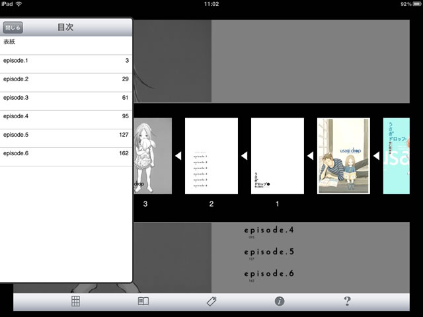The width and height of the screenshot is (423, 317).
Task: Tap episode.5 text on the background page
Action: 269,252
